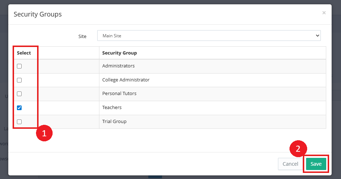Image resolution: width=341 pixels, height=179 pixels.
Task: Click the College Administrator group name
Action: coord(126,80)
